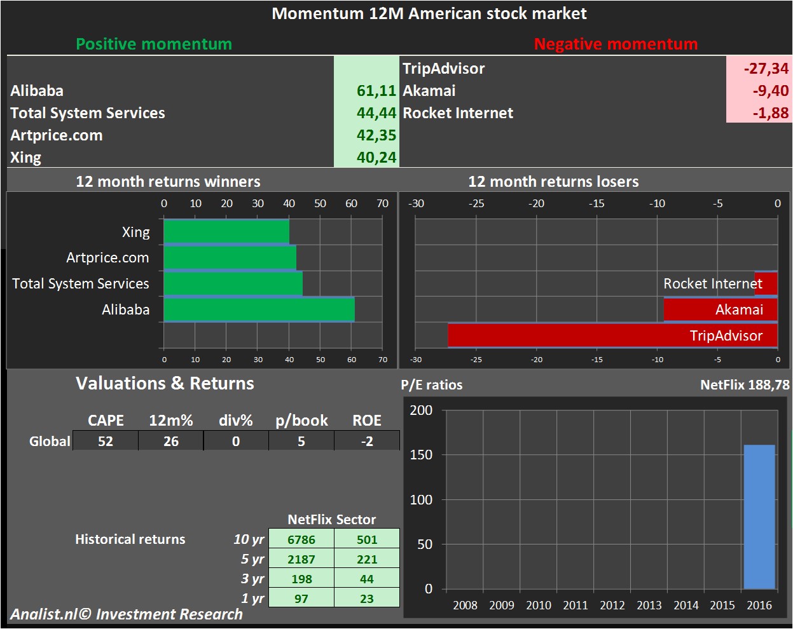Select the TripAdvisor -27,34 value cell

point(758,69)
